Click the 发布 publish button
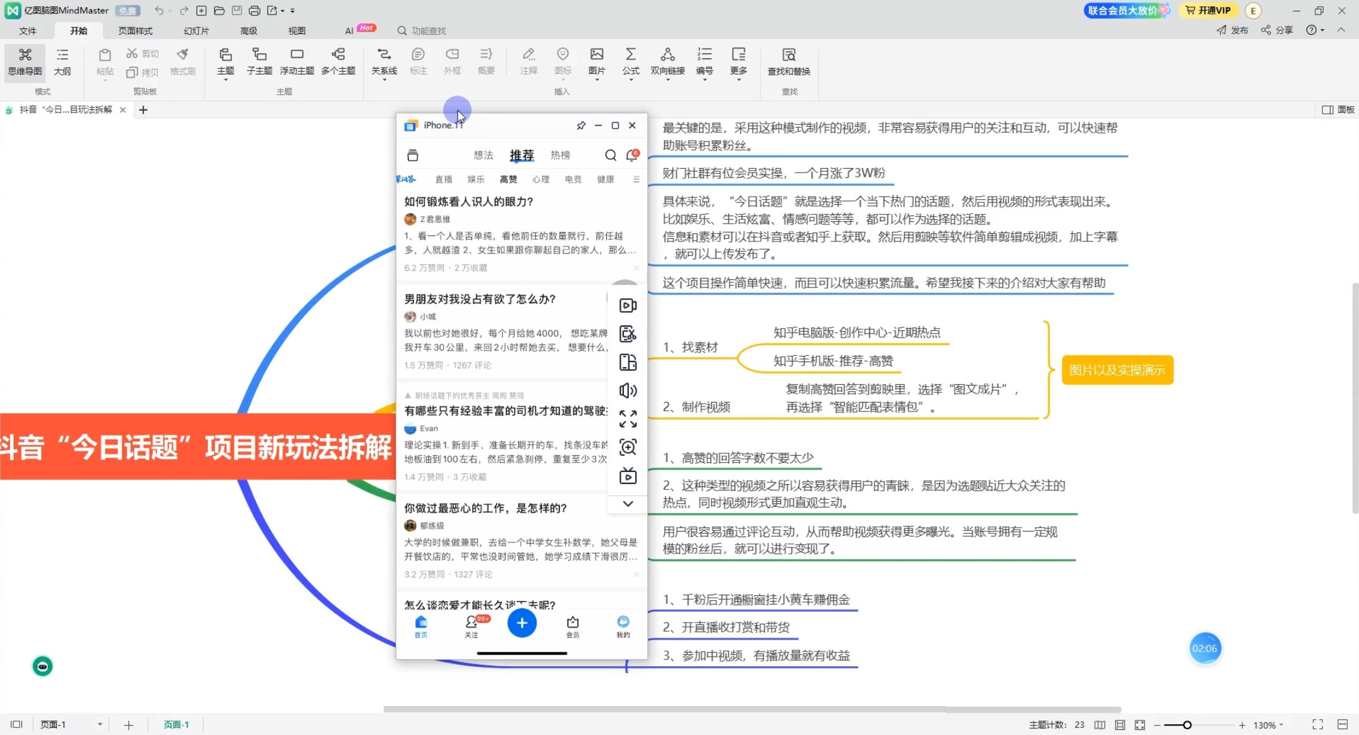 click(x=1233, y=30)
